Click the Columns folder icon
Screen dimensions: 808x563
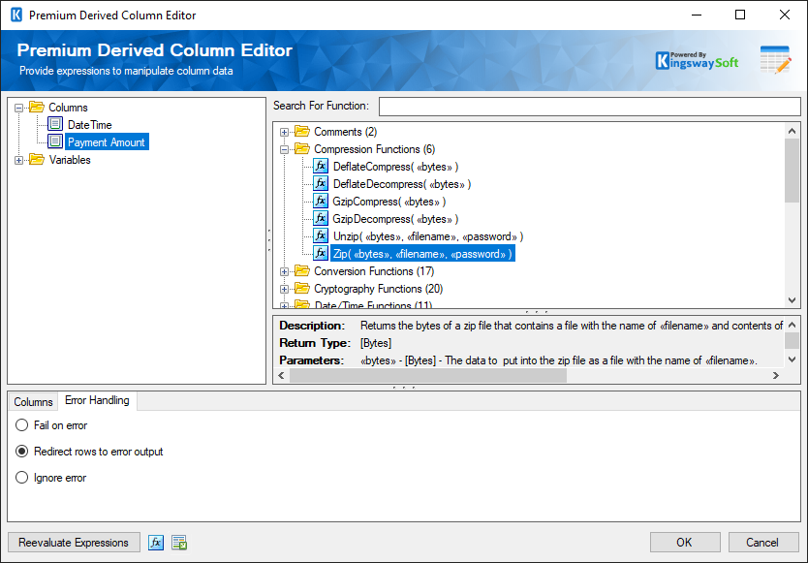37,107
